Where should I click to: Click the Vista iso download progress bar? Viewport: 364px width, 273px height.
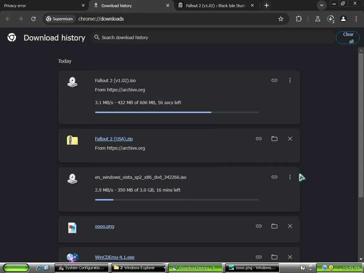click(x=177, y=200)
